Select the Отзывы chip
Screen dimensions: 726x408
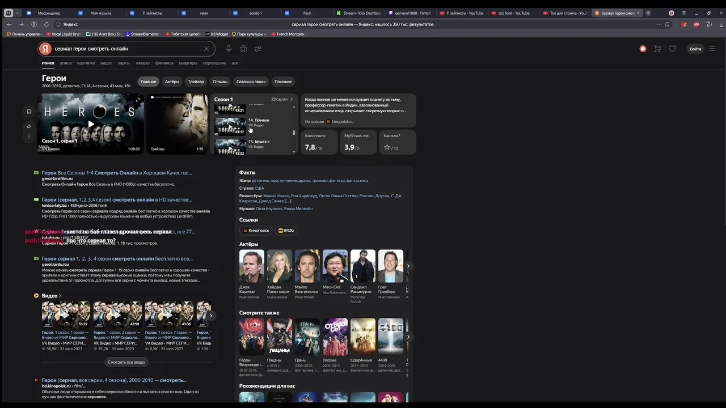point(220,82)
